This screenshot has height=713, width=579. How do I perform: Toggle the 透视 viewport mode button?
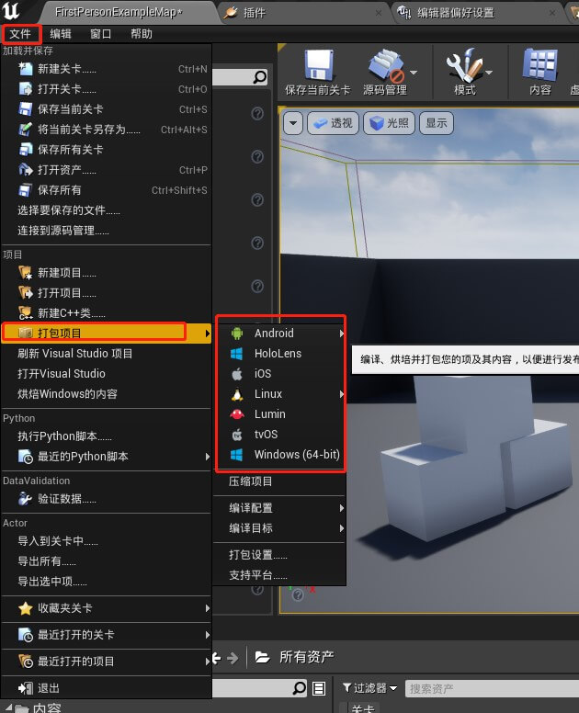pos(334,123)
